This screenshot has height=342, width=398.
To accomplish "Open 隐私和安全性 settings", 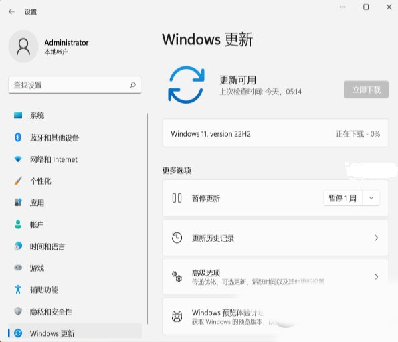I will tap(75, 311).
